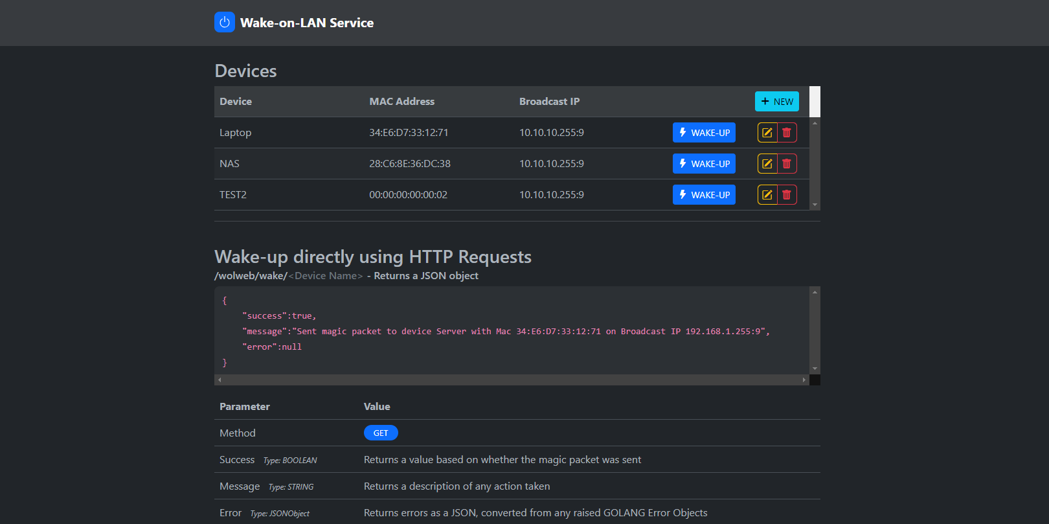The height and width of the screenshot is (524, 1049).
Task: Click the Laptop row broadcast IP 10.10.10.255:9
Action: [x=552, y=133]
